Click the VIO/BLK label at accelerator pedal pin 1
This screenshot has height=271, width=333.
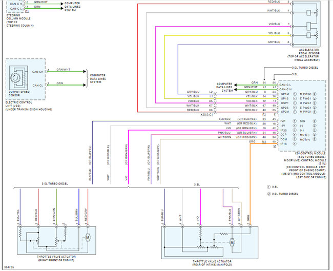[275, 24]
